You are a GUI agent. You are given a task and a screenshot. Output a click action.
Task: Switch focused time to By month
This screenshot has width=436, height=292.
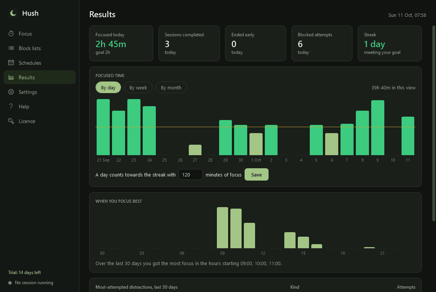pyautogui.click(x=171, y=87)
